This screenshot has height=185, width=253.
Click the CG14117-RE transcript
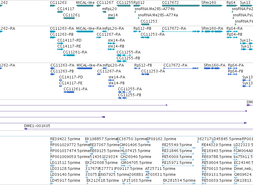tap(60, 49)
